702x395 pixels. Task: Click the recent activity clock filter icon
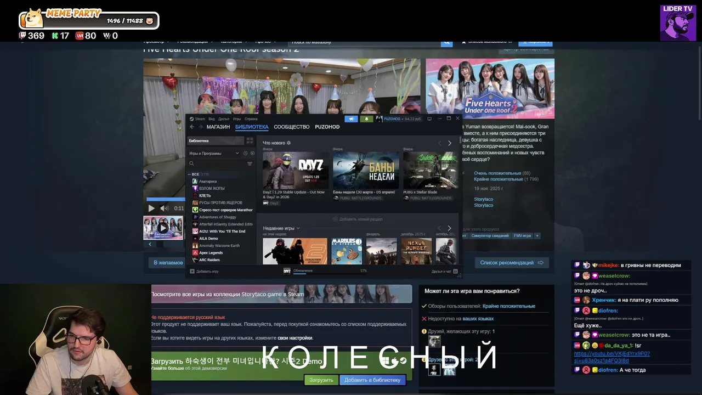tap(245, 153)
